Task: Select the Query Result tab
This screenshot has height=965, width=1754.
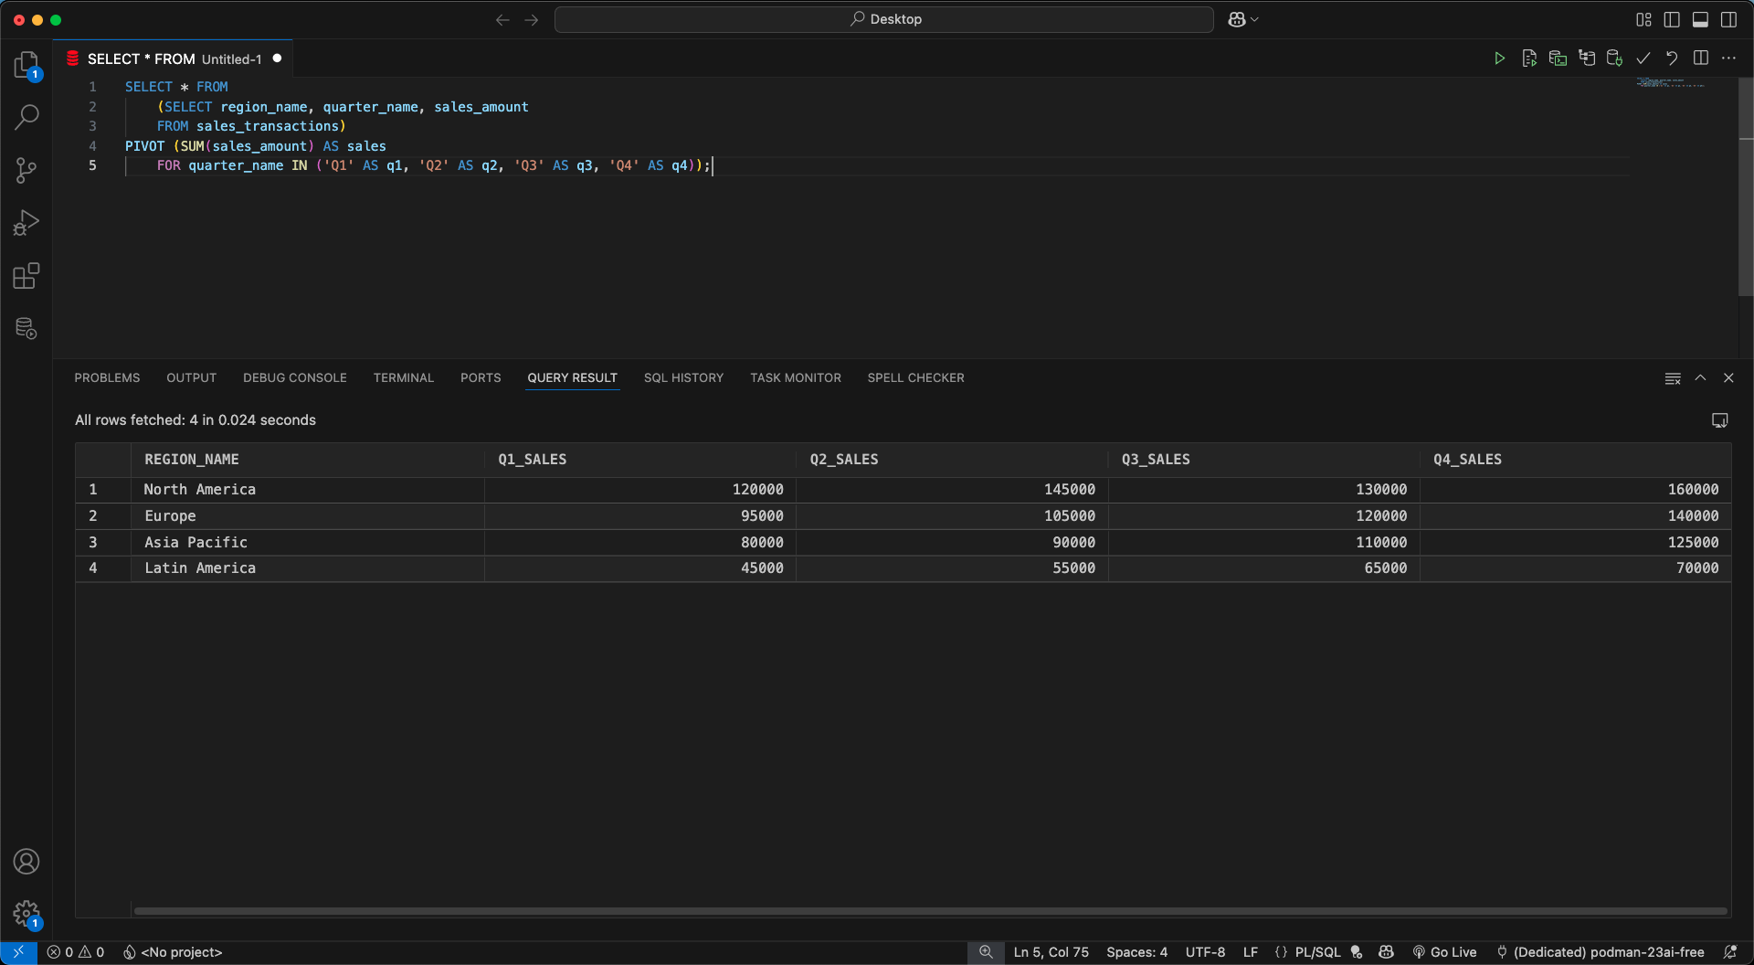Action: 573,378
